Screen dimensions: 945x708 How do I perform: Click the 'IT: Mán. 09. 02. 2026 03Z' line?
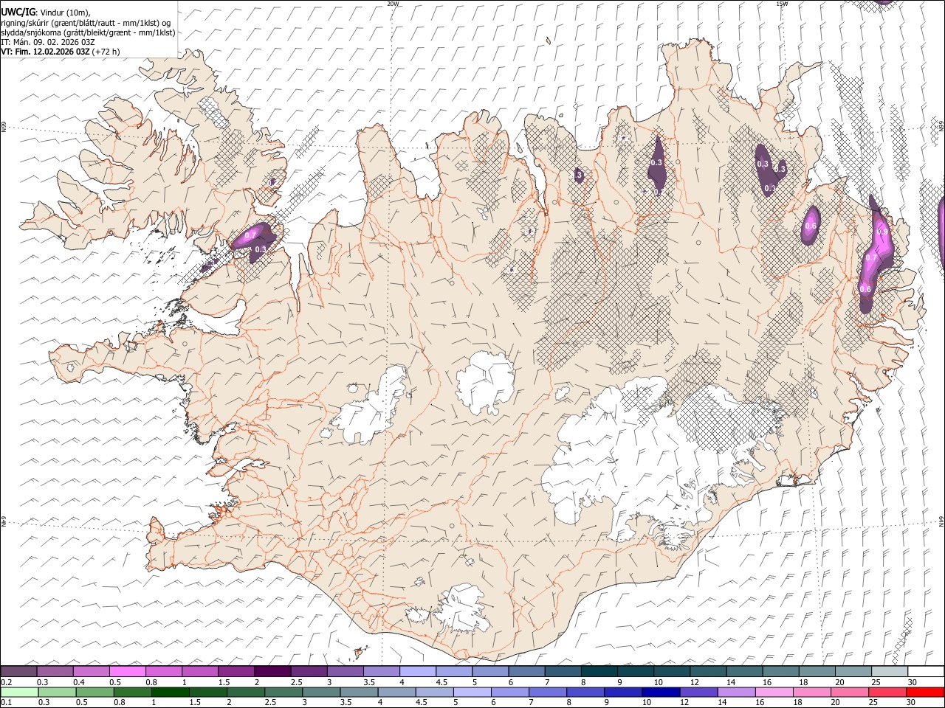(48, 42)
